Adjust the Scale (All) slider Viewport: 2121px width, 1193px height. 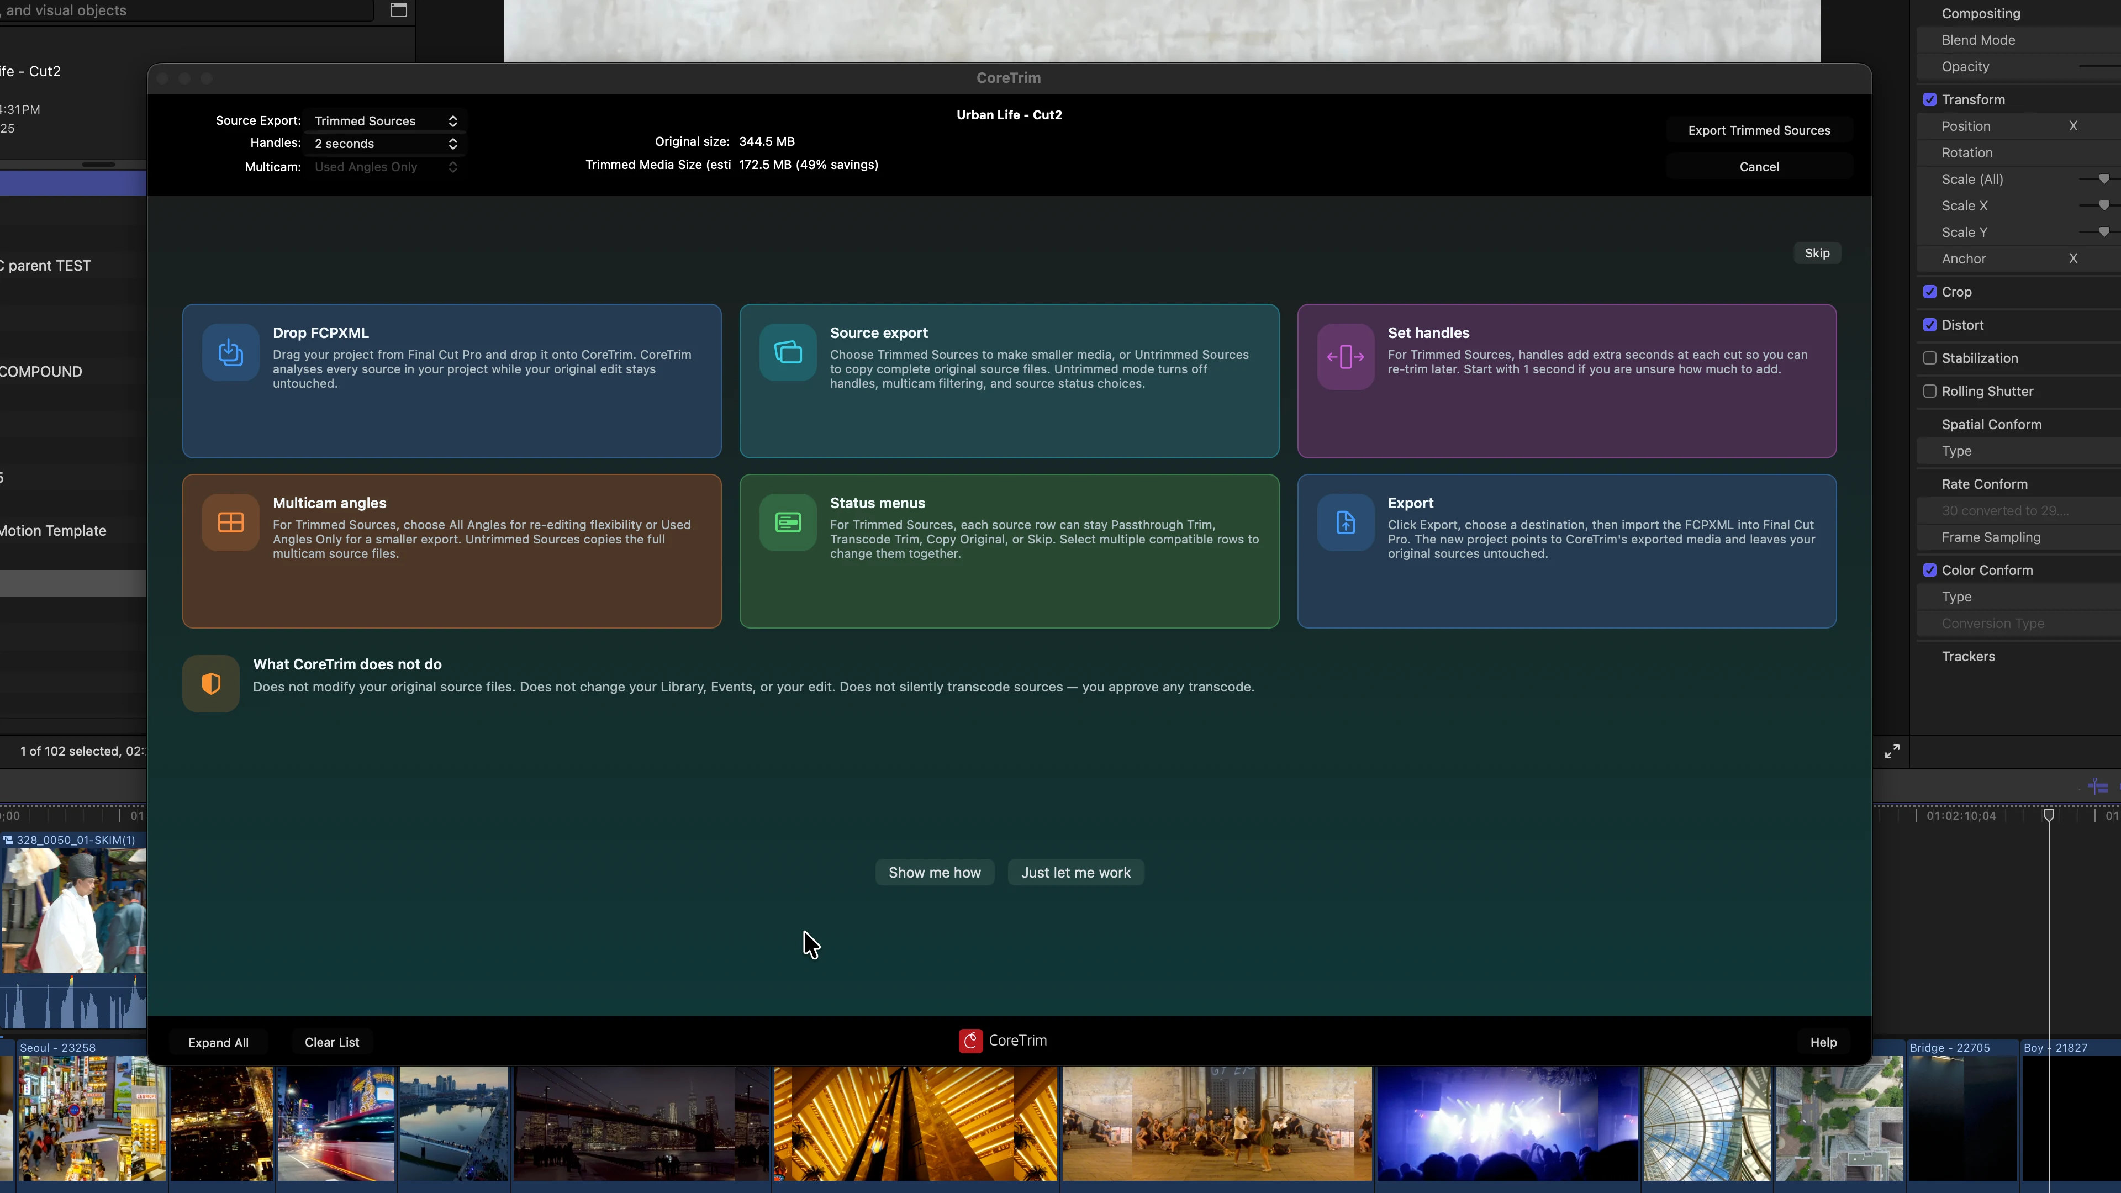point(2104,178)
